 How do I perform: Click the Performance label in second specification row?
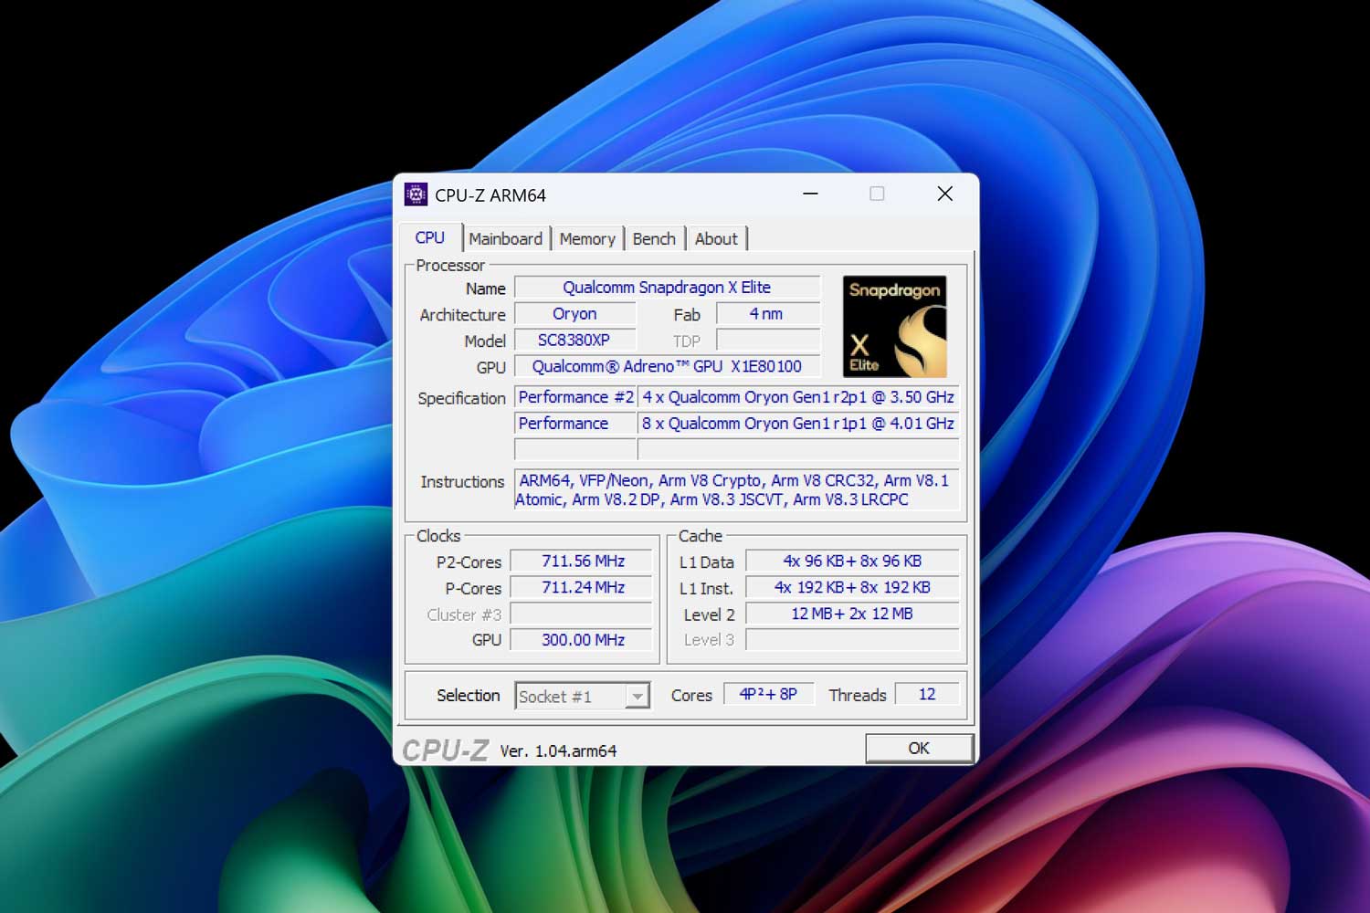[575, 424]
